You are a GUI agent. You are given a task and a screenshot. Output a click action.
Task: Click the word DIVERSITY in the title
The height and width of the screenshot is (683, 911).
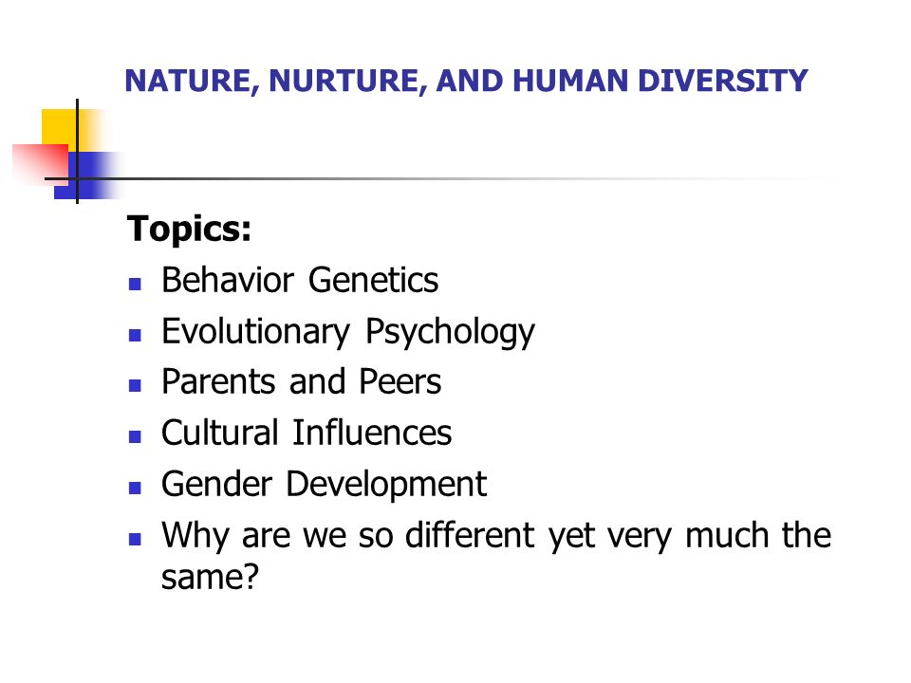pyautogui.click(x=723, y=81)
